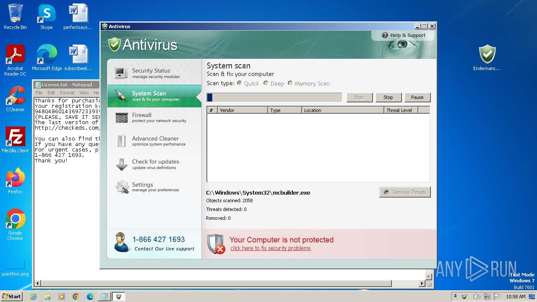The width and height of the screenshot is (537, 302).
Task: Open Windows Media Player from the taskbar
Action: [62, 297]
